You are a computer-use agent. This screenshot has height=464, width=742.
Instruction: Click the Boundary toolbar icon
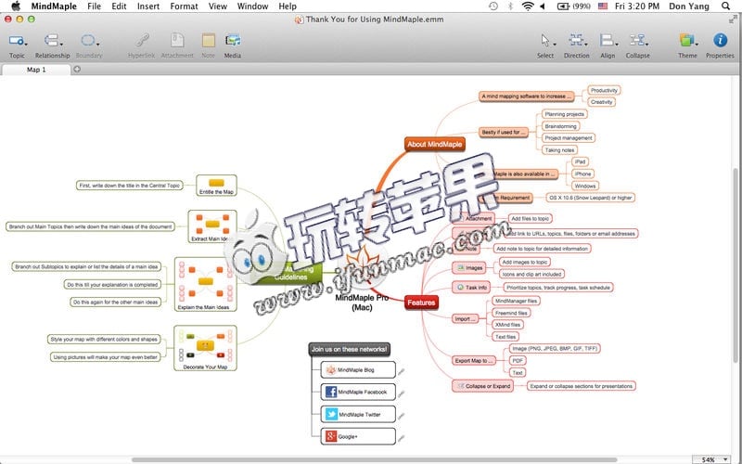[88, 41]
